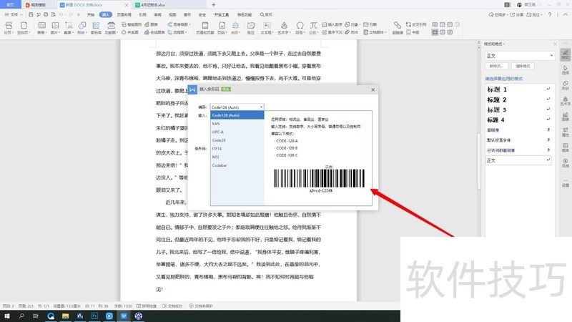Viewport: 572px width, 322px height.
Task: Choose Codabar from the encoding list
Action: [x=237, y=165]
